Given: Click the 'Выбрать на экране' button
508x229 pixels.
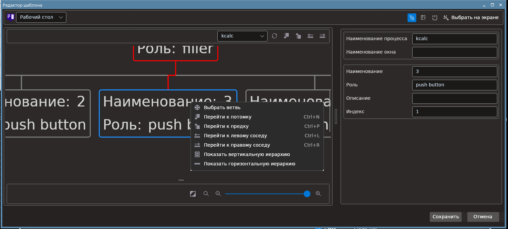Looking at the screenshot, I should [471, 18].
